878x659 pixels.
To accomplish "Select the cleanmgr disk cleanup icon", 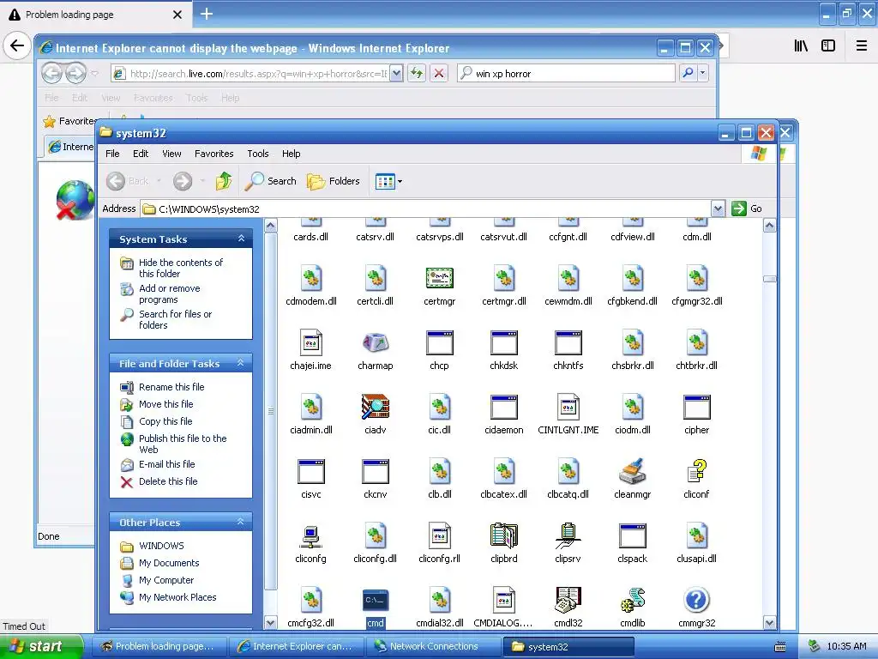I will [632, 471].
